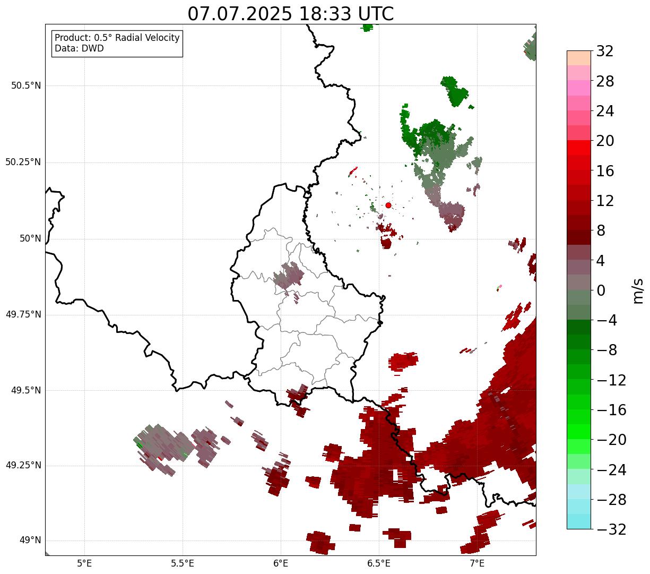Click the 24 colorbar tick label
650x574 pixels.
pos(605,112)
